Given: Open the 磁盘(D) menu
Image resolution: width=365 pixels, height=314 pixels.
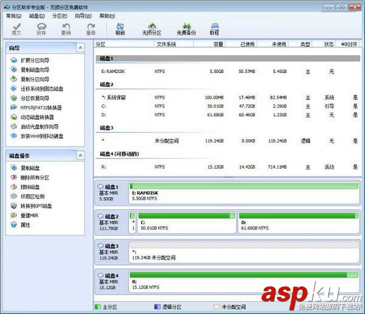Looking at the screenshot, I should [x=36, y=16].
